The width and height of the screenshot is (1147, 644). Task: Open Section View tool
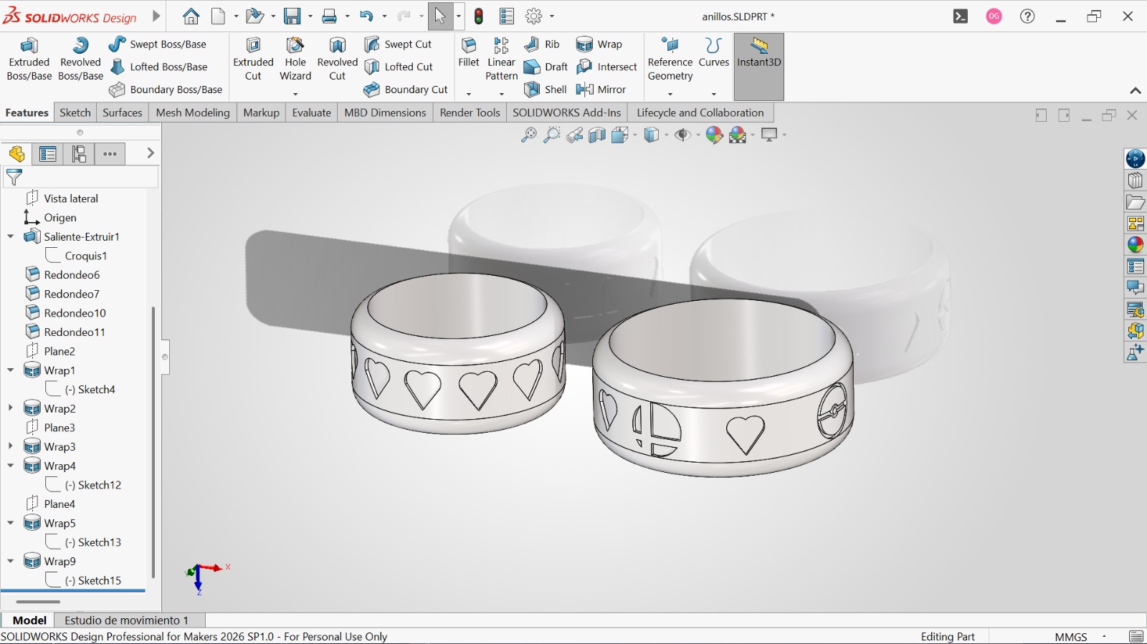click(x=597, y=135)
